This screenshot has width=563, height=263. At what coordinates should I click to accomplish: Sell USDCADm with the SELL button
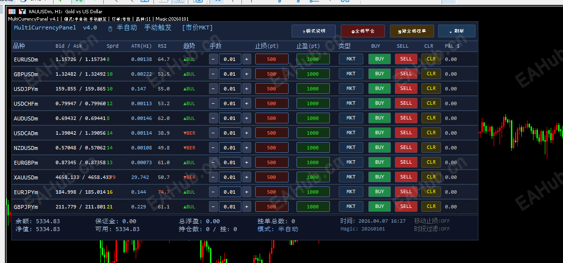click(406, 132)
